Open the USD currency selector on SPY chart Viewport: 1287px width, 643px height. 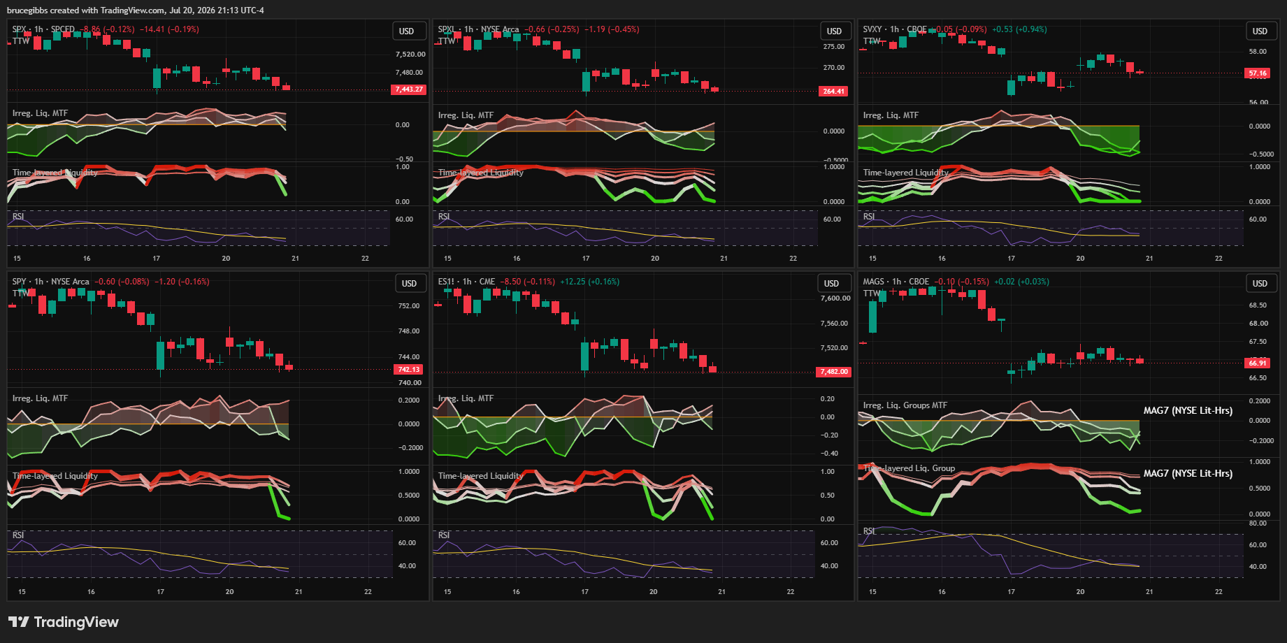[410, 283]
